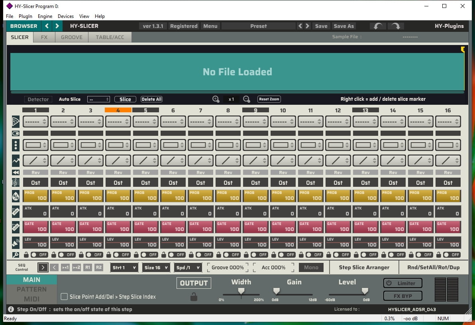
Task: Toggle the Mono button
Action: pos(311,268)
